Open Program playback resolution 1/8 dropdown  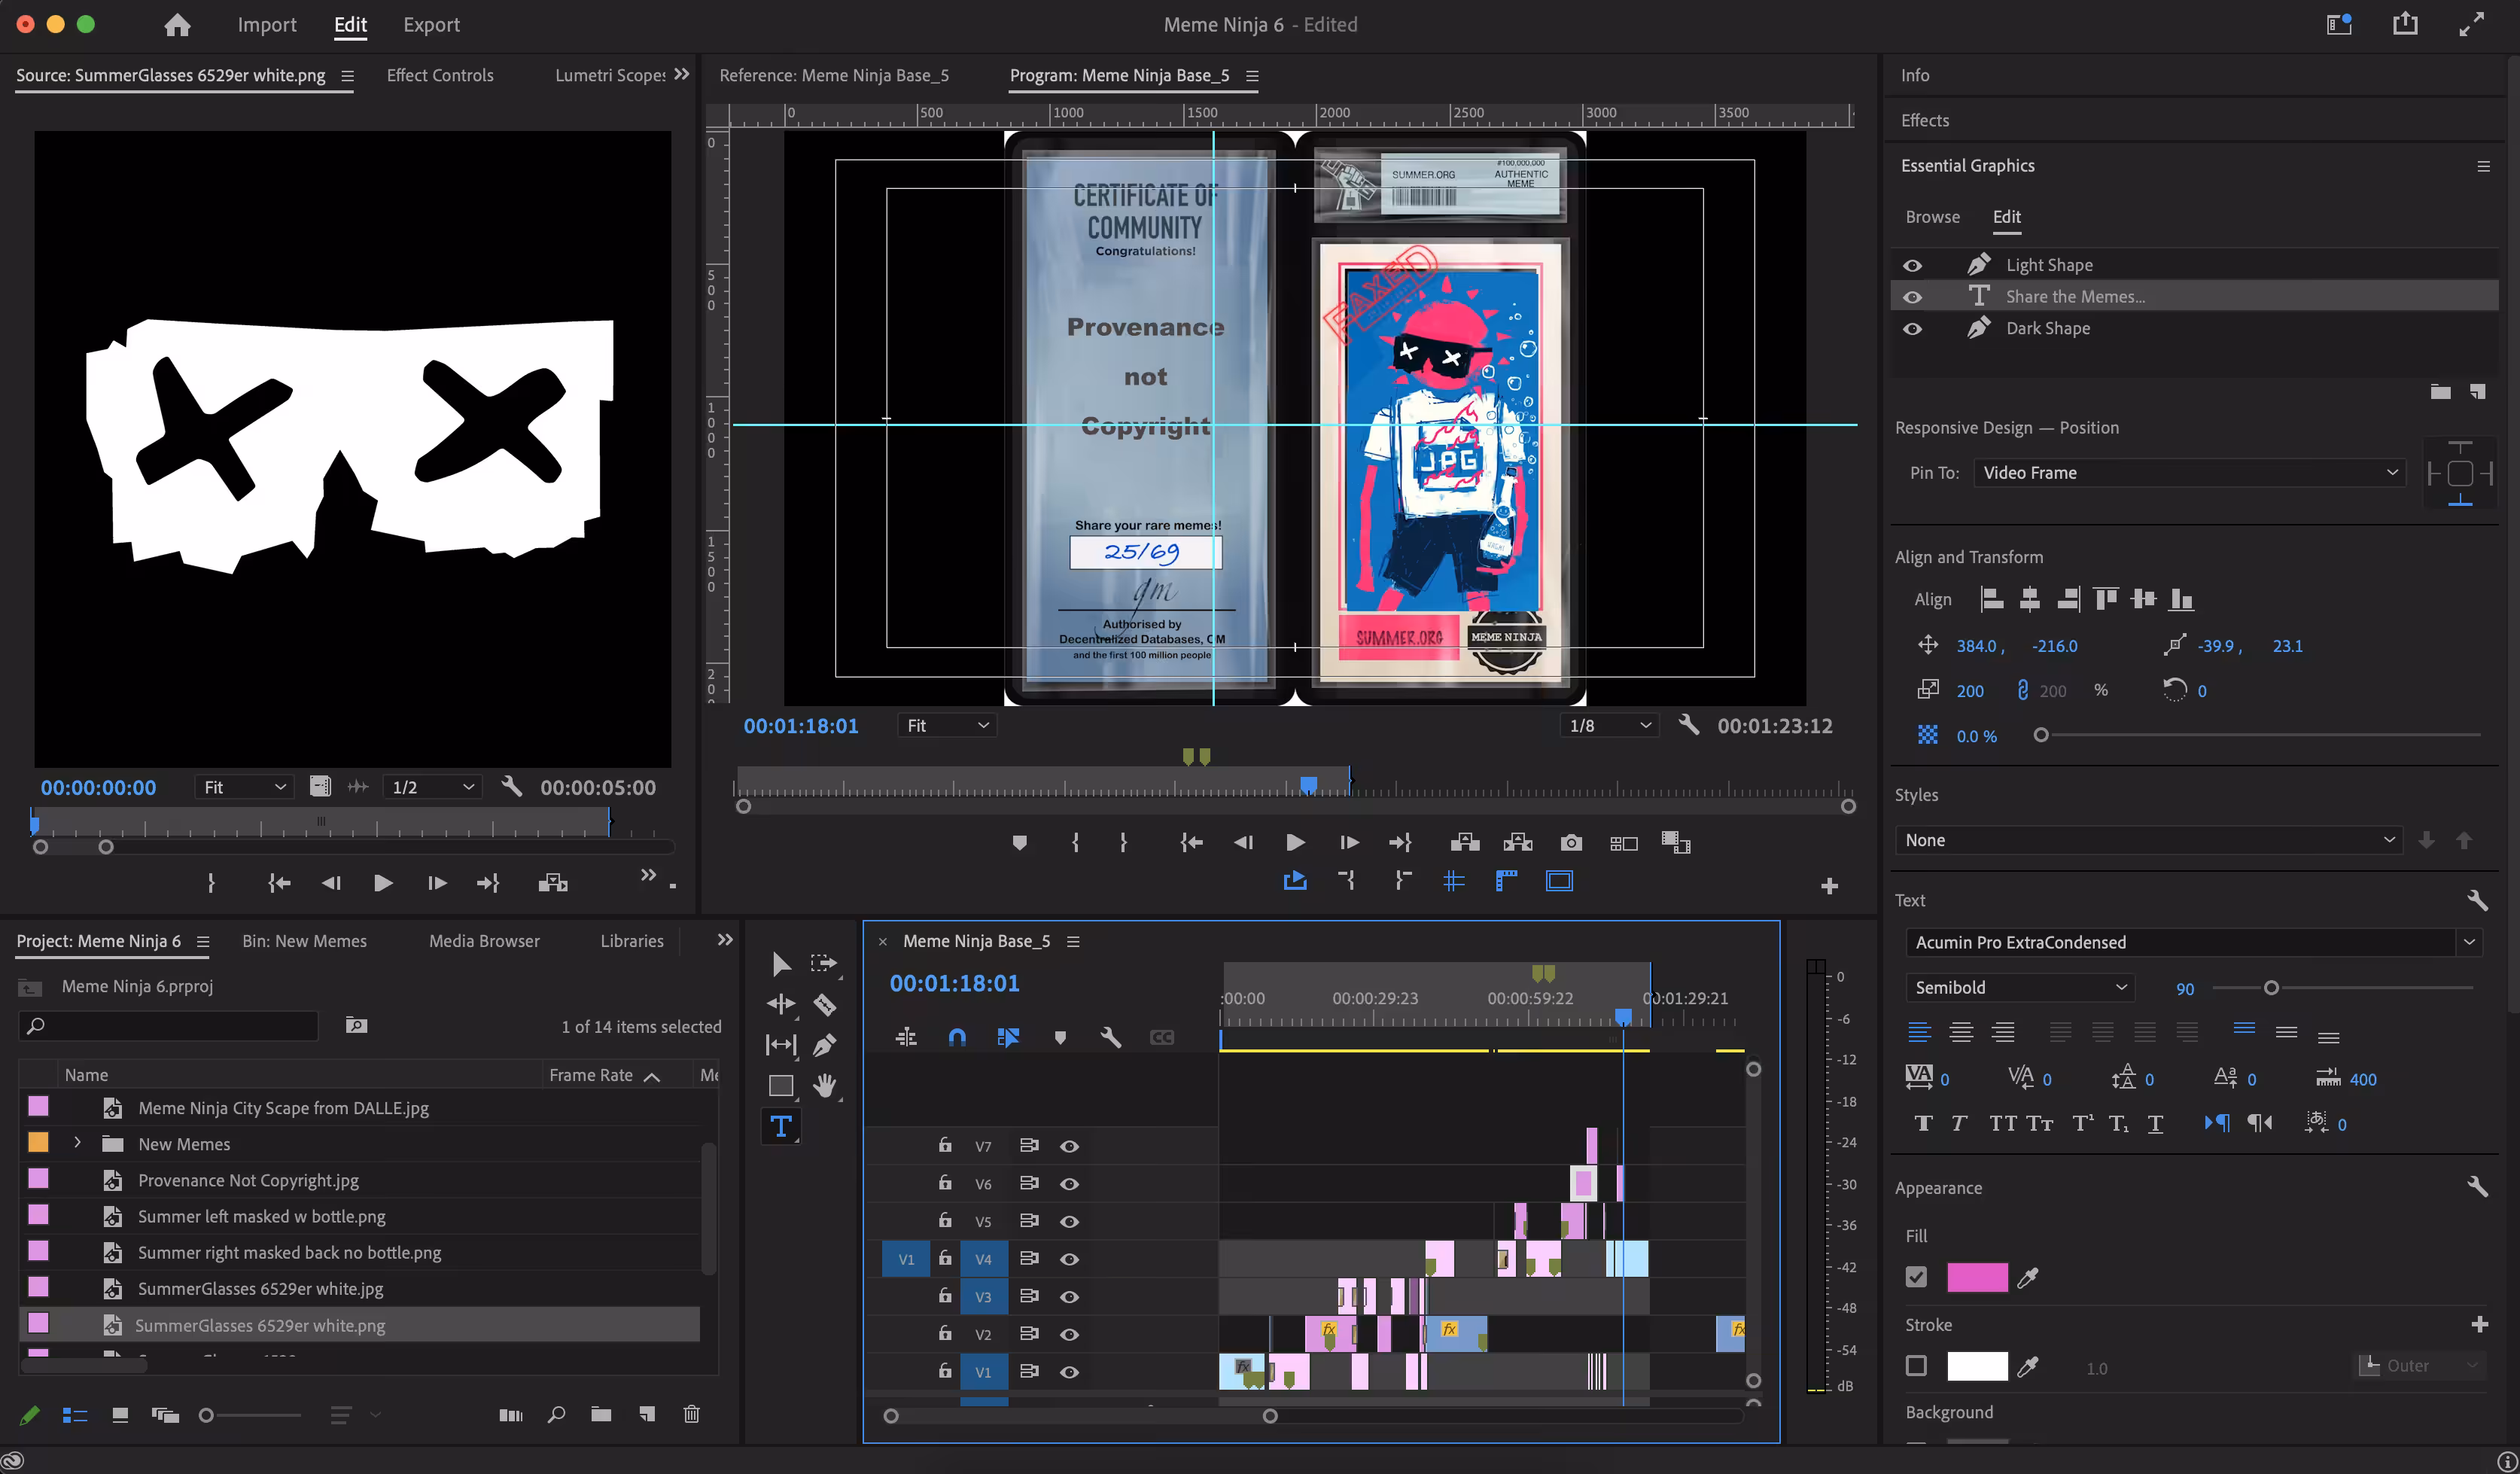[x=1608, y=725]
